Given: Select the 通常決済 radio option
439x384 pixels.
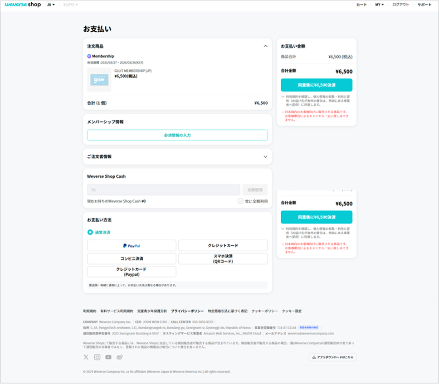Looking at the screenshot, I should coord(90,232).
